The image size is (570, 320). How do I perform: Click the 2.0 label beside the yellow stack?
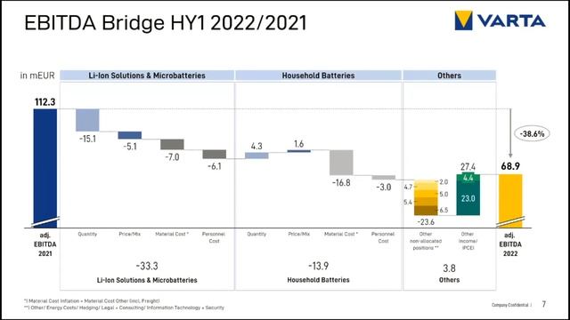[x=444, y=181]
